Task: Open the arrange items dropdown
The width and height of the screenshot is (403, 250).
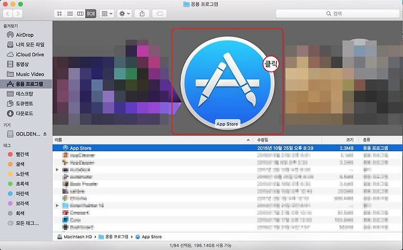Action: click(x=107, y=13)
